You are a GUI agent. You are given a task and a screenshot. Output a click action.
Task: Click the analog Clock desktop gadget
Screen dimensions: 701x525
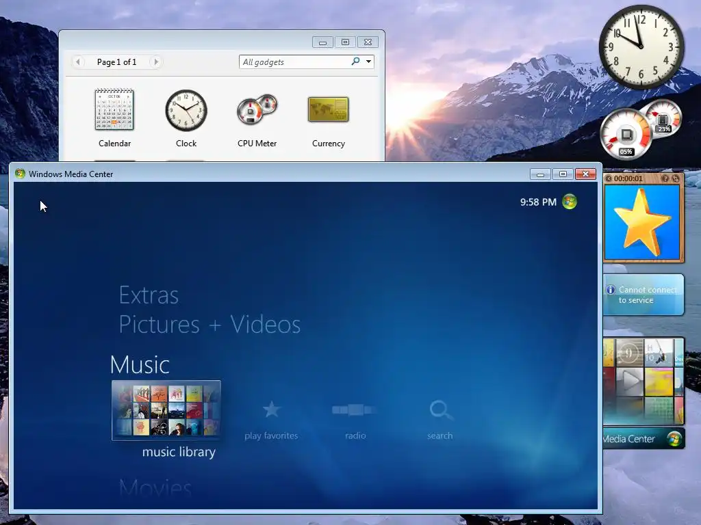pos(641,46)
